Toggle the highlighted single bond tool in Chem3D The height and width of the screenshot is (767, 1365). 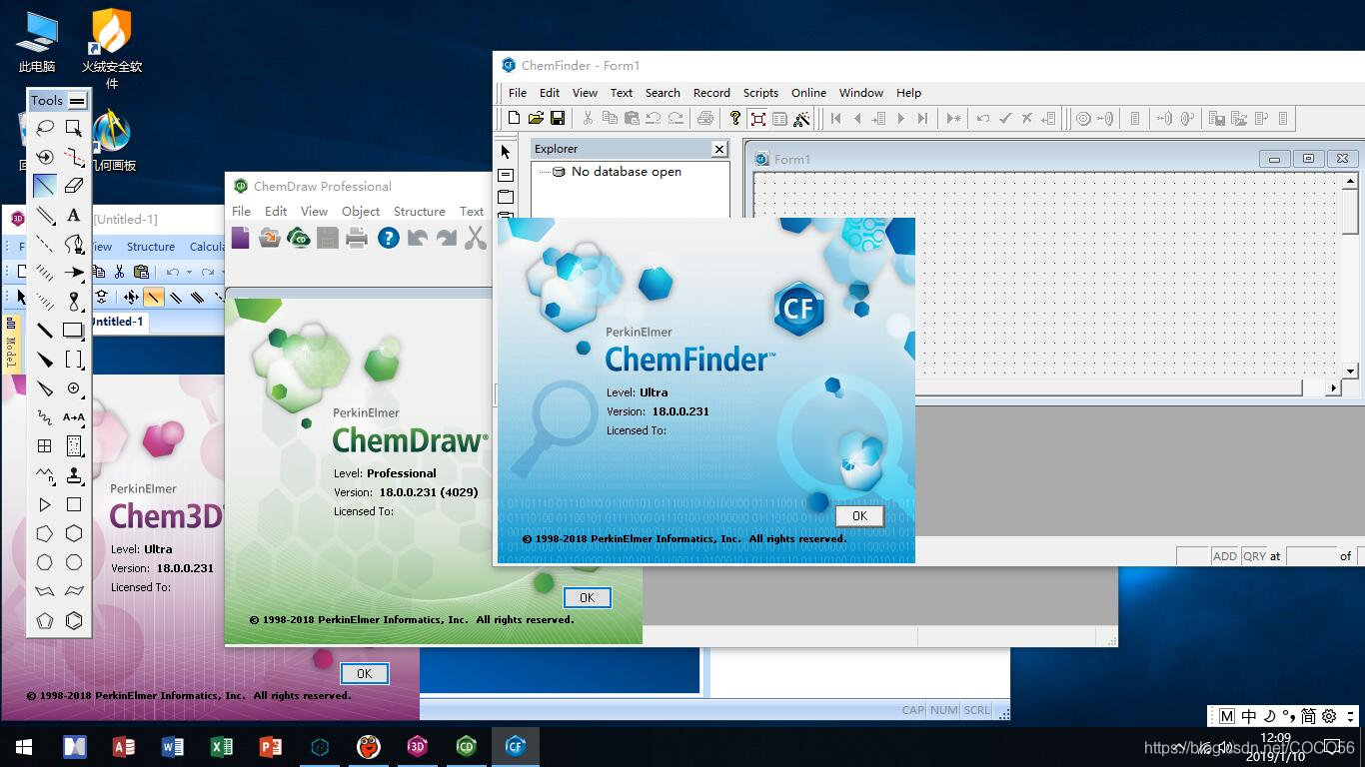click(x=153, y=297)
